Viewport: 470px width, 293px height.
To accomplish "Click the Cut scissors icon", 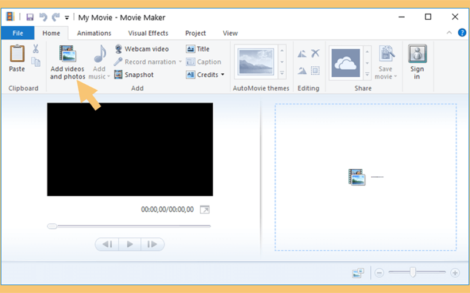I will coord(36,49).
